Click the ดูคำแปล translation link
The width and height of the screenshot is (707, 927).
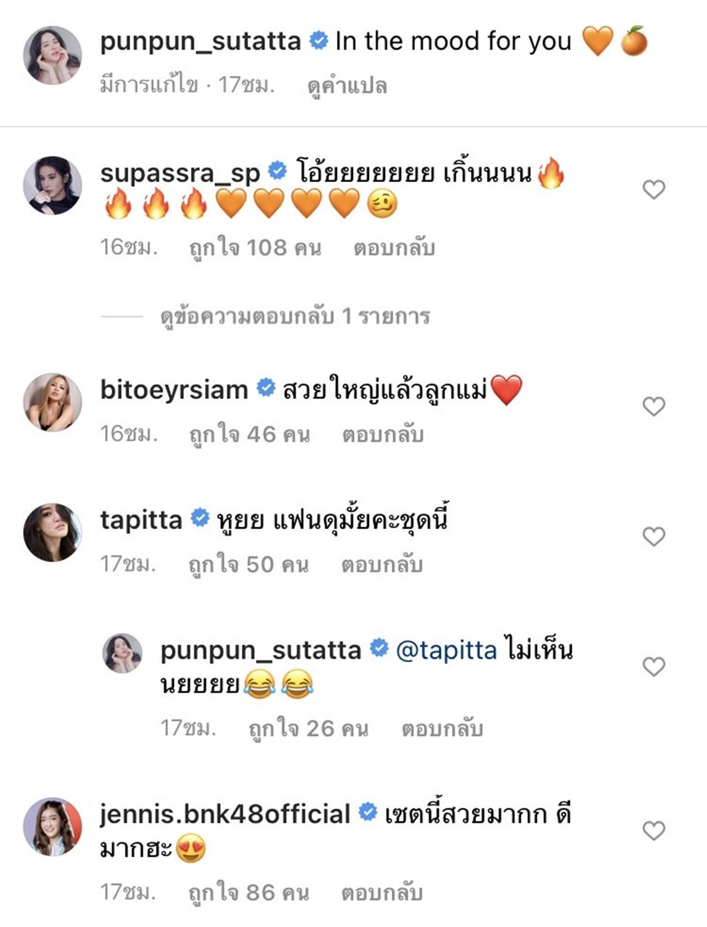347,86
